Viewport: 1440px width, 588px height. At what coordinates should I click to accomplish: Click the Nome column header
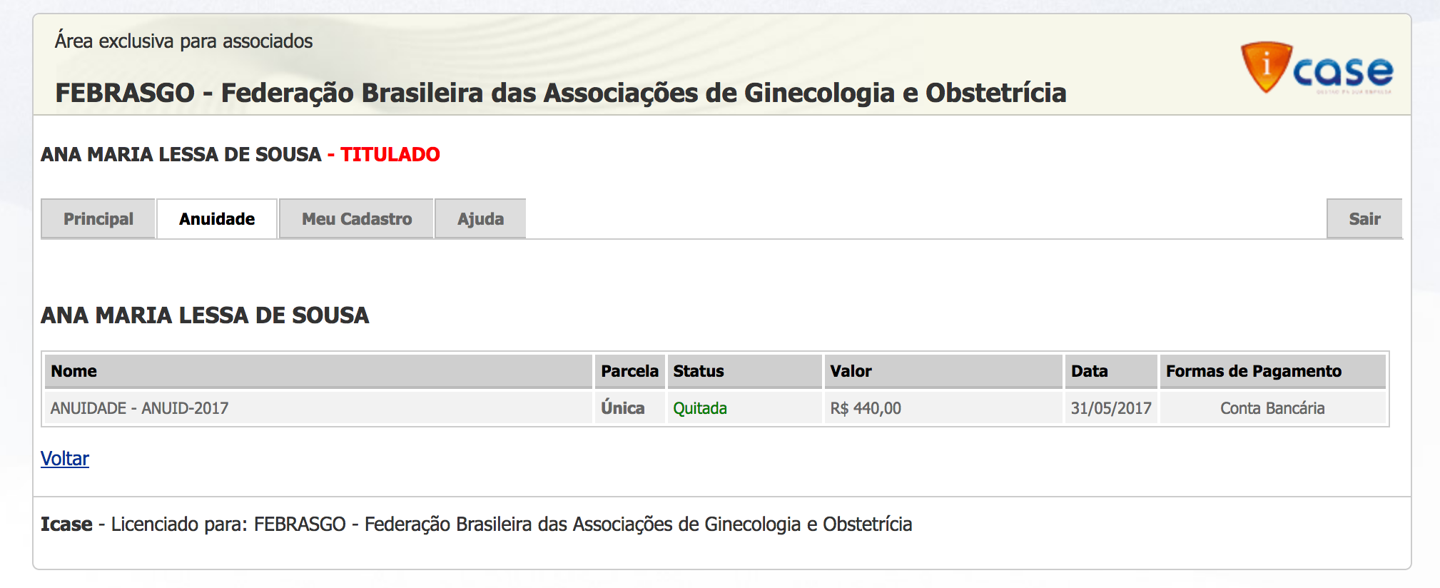(x=74, y=371)
